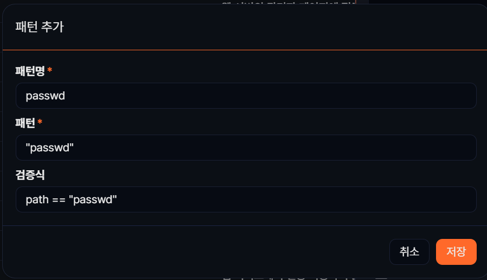487x280 pixels.
Task: Cancel the dialog with 취소 button
Action: [409, 252]
